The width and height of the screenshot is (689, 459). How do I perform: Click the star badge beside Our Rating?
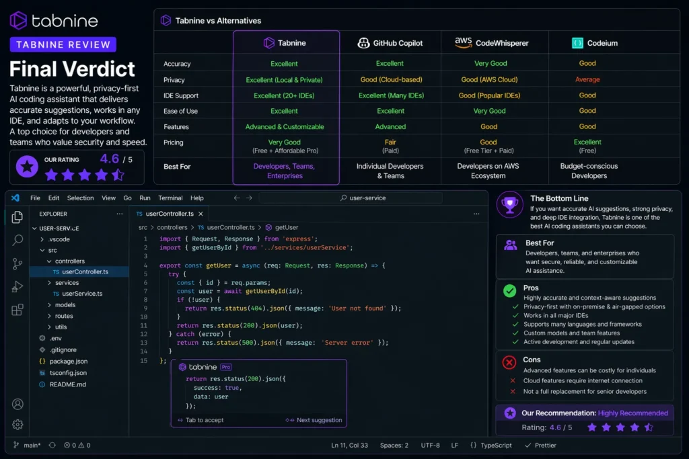tap(27, 167)
